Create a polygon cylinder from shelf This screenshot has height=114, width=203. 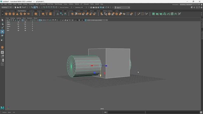[14, 14]
